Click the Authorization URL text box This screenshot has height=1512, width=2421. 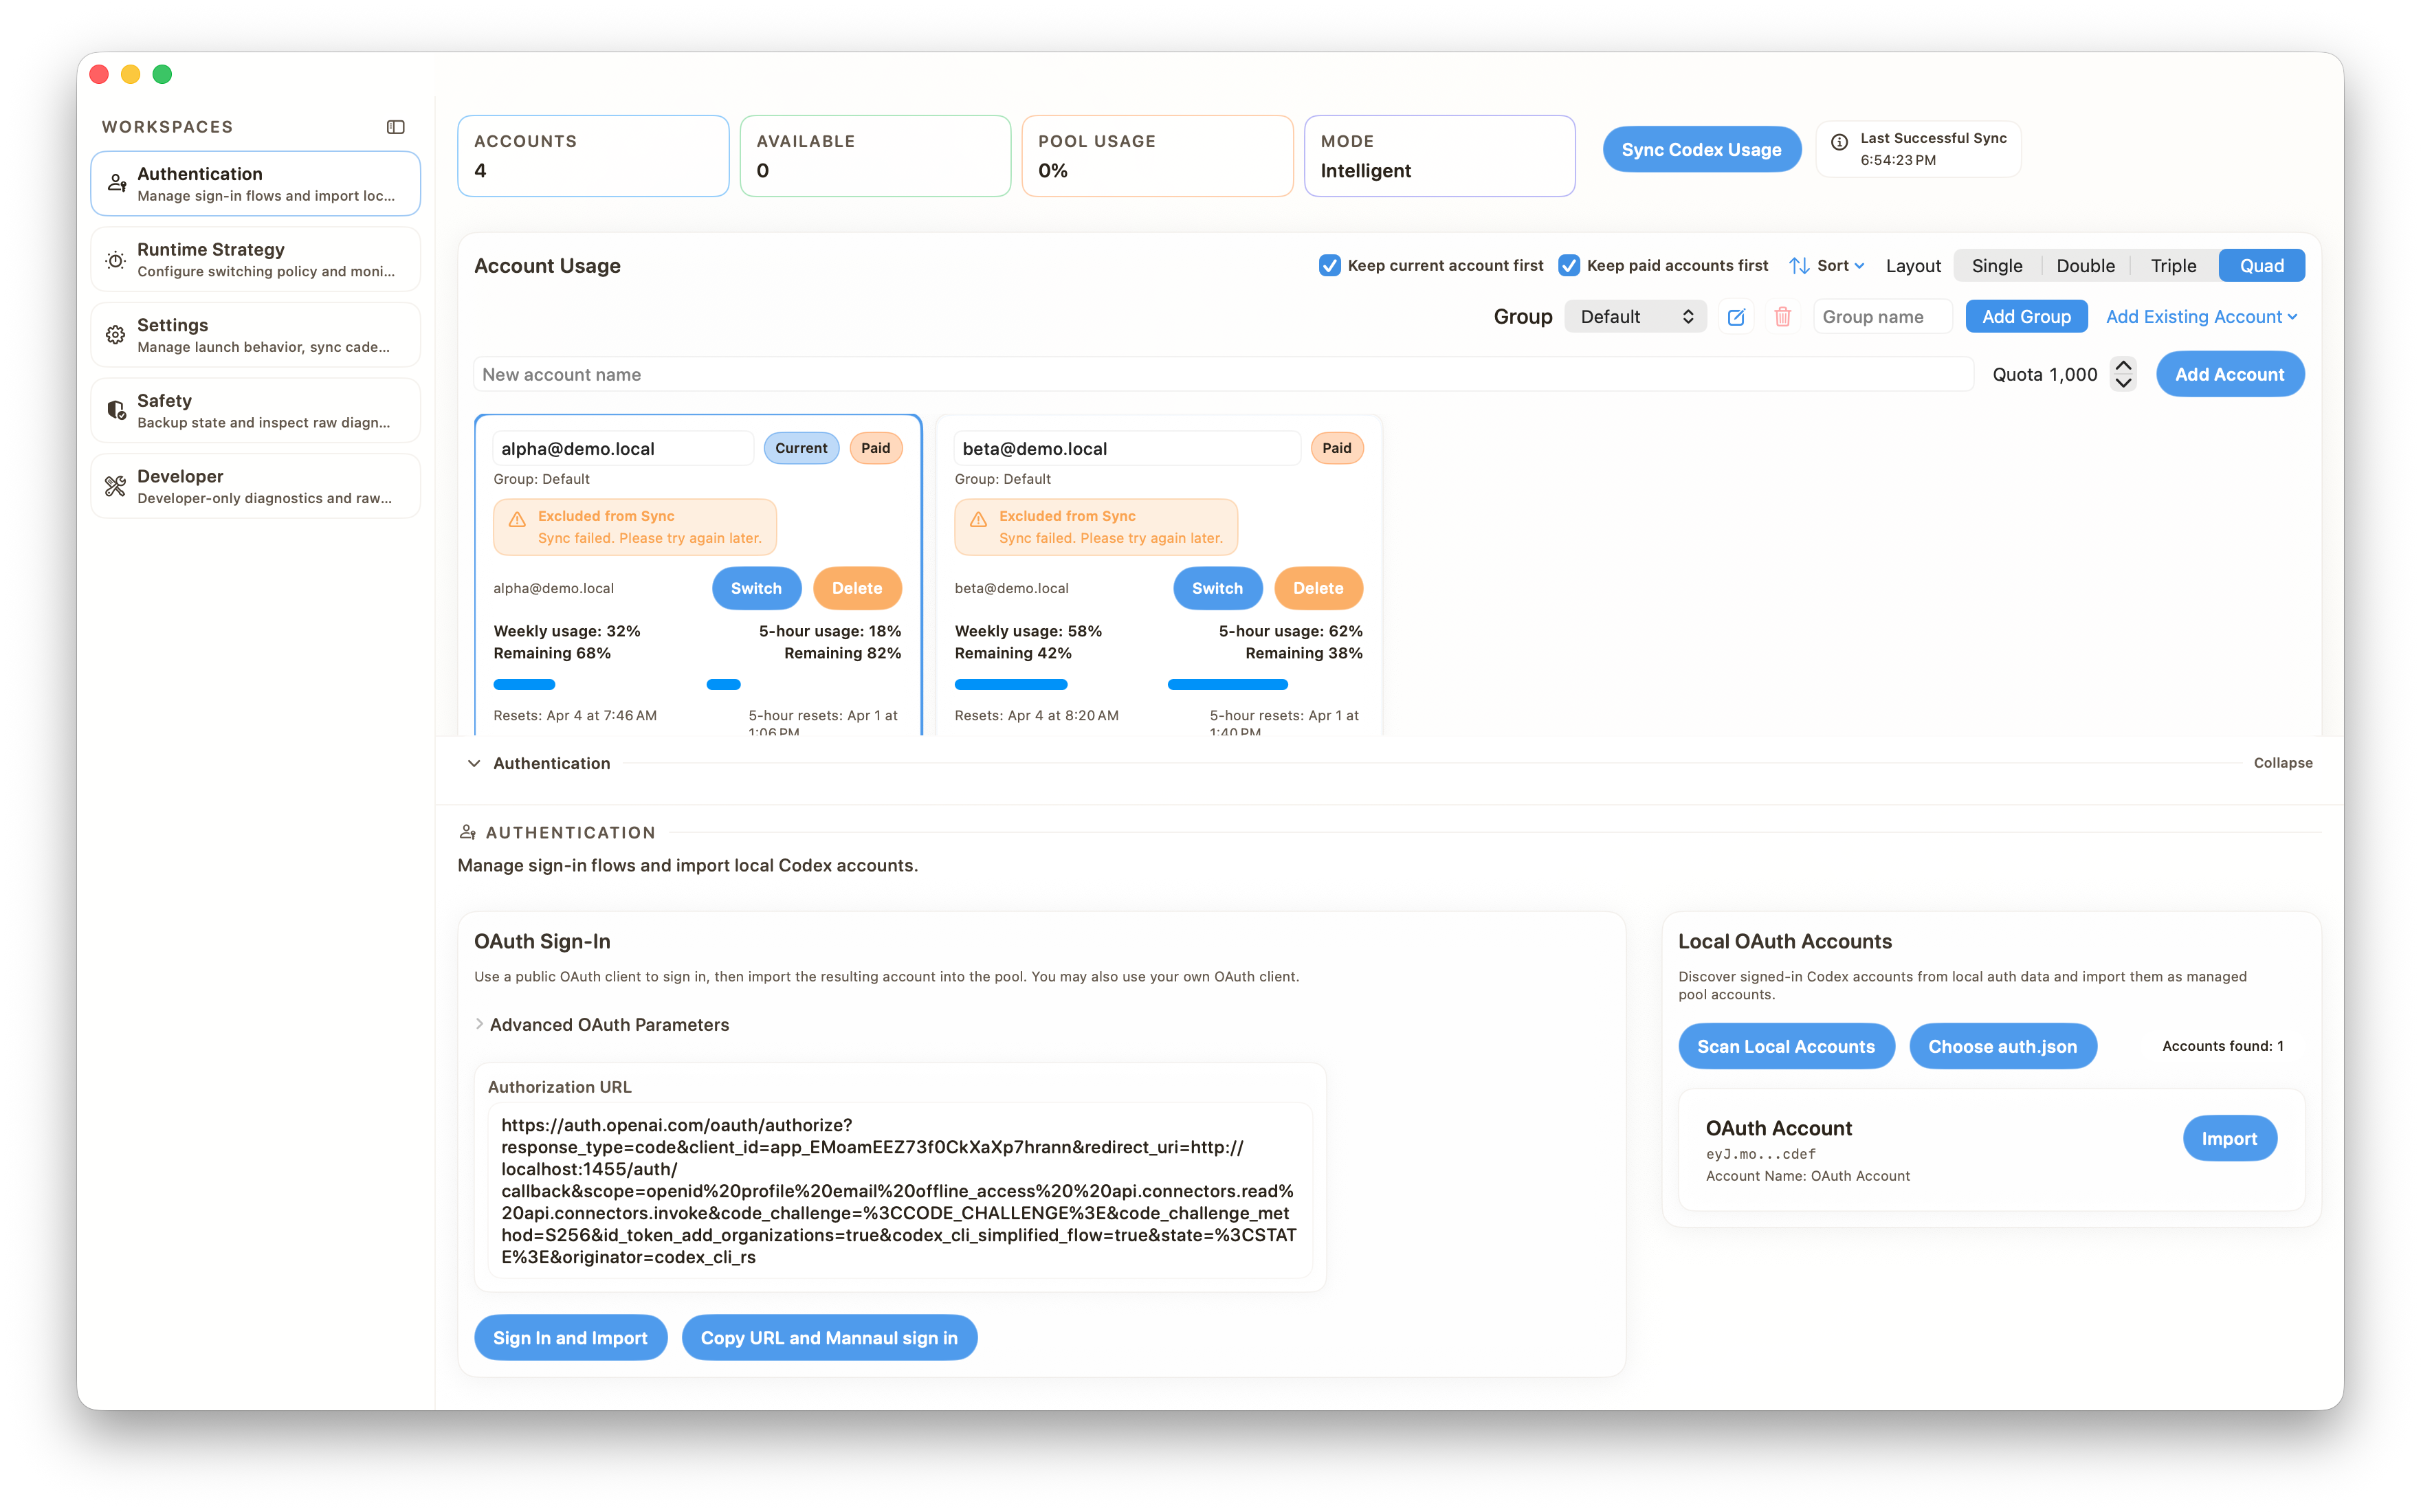pos(899,1190)
